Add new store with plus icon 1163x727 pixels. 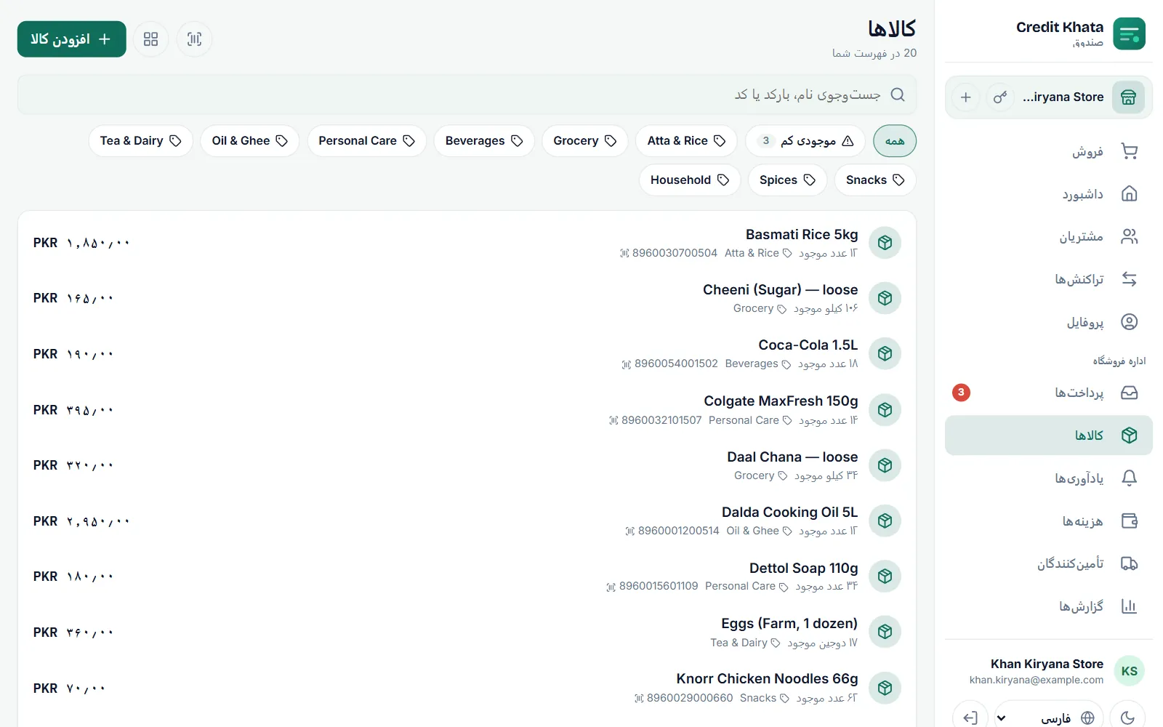click(965, 97)
